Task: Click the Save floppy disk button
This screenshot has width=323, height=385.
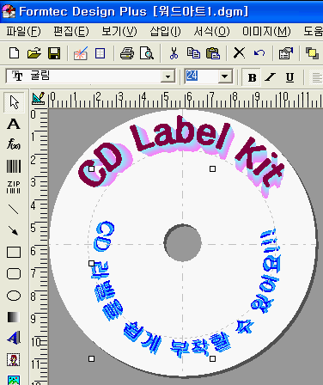Action: click(54, 53)
